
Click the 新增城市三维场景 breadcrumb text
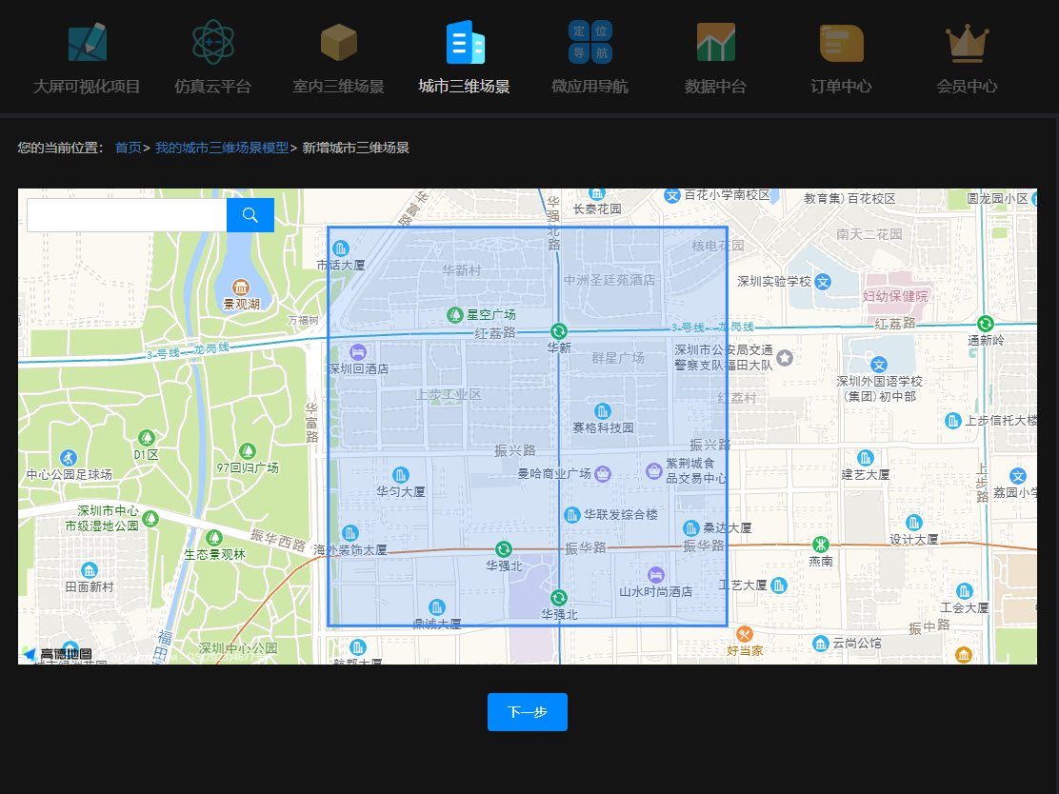pos(356,148)
